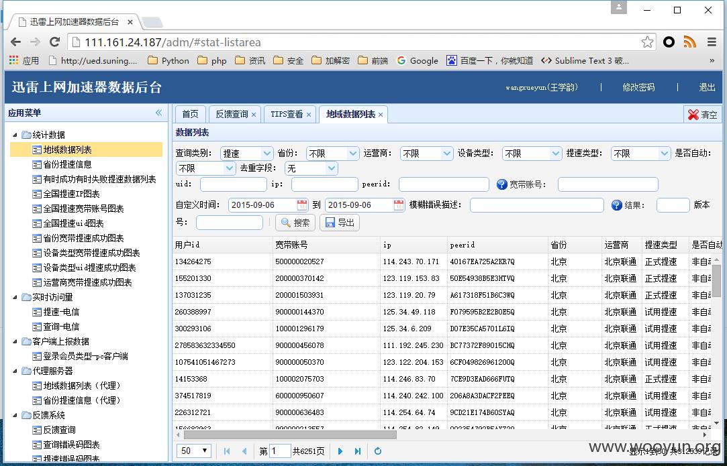727x466 pixels.
Task: Select the row with 用户id 134264275
Action: [440, 261]
